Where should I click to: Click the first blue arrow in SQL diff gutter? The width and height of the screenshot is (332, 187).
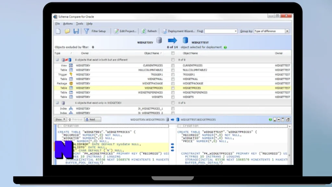[x=172, y=144]
